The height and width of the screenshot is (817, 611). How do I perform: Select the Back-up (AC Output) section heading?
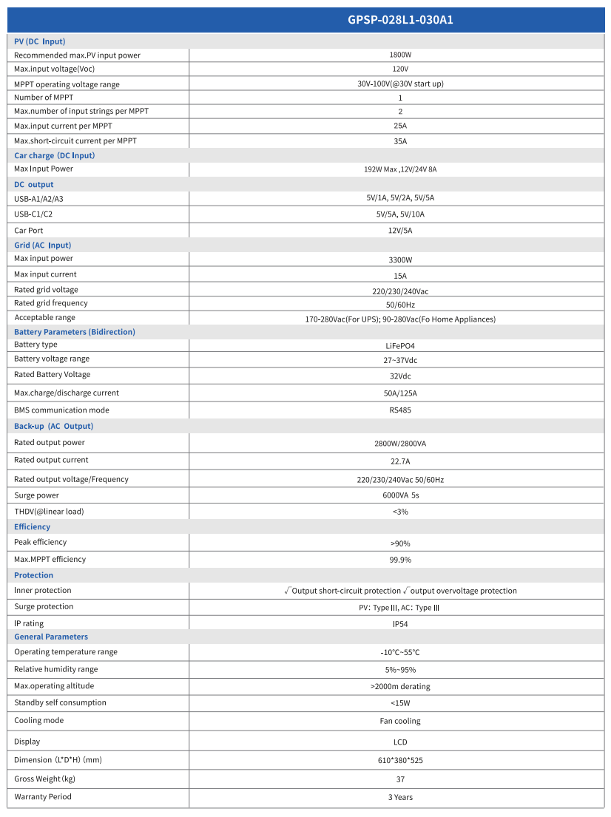point(54,426)
